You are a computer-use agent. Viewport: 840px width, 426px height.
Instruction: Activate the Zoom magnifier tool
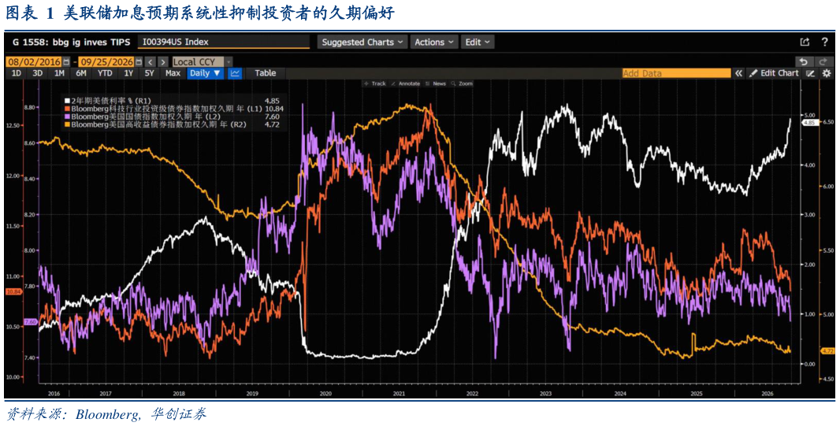pos(462,83)
